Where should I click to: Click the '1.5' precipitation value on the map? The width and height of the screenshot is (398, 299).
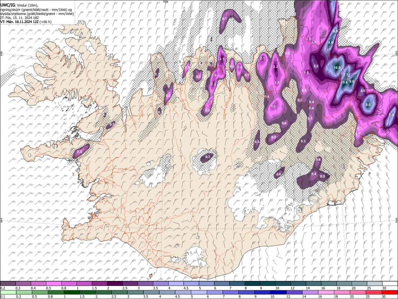pyautogui.click(x=277, y=83)
